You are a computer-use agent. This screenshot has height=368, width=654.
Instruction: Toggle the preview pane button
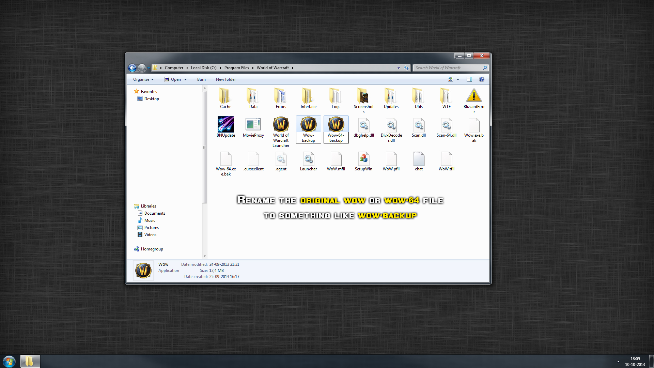pyautogui.click(x=469, y=79)
